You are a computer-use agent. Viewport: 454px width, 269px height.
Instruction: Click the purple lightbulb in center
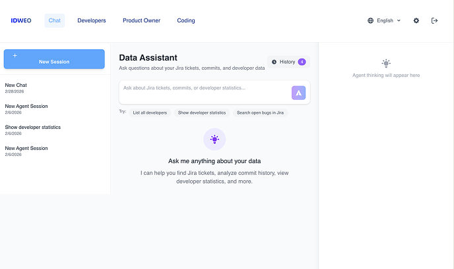pos(214,139)
